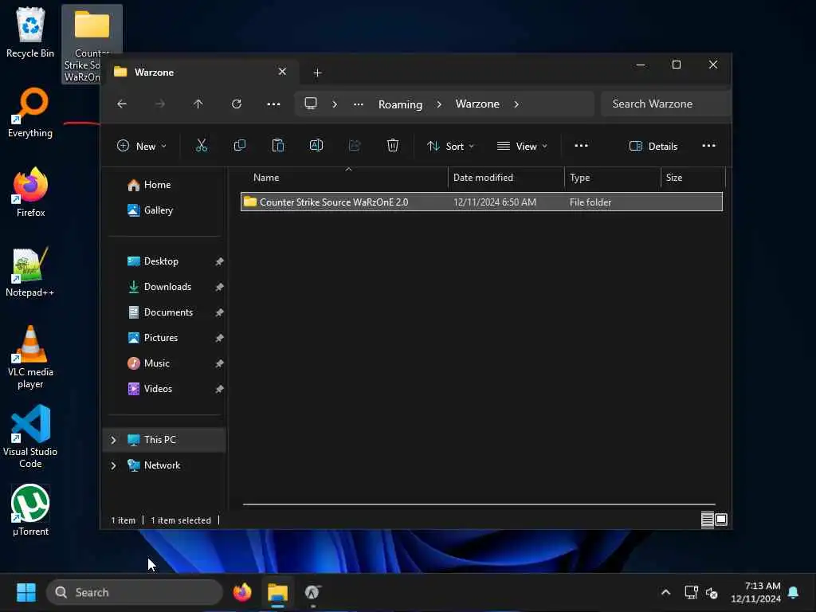Open ellipsis menu next to Refresh
Image resolution: width=816 pixels, height=612 pixels.
coord(274,104)
